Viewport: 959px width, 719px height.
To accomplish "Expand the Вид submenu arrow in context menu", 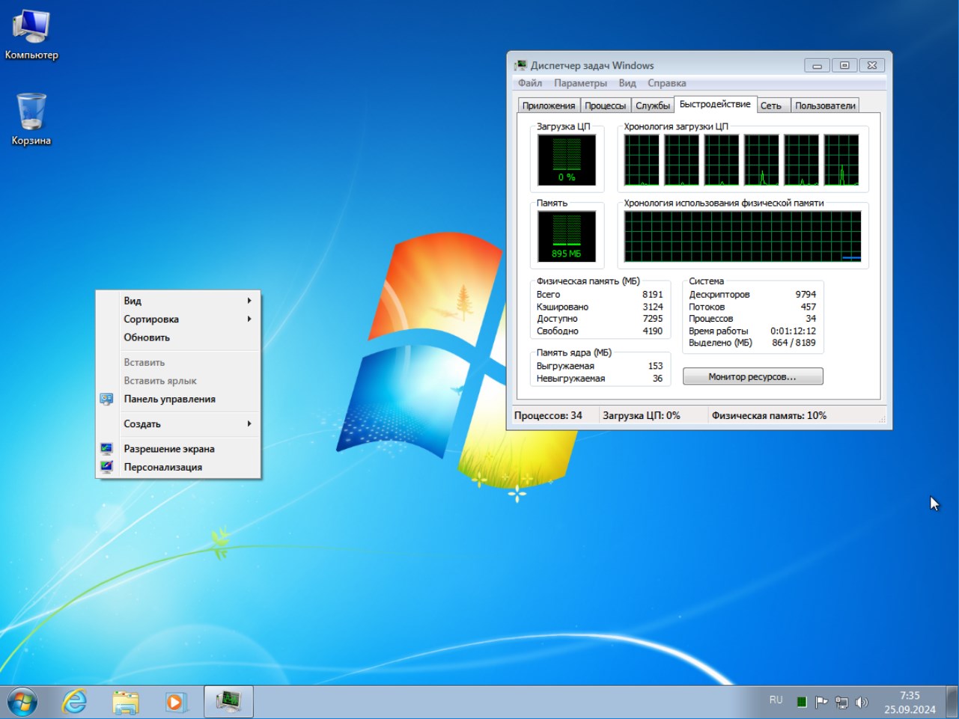I will 249,301.
